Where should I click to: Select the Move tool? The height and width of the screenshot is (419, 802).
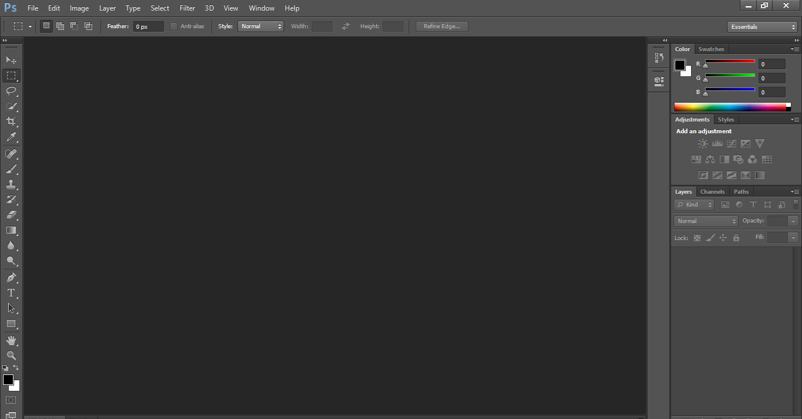tap(11, 60)
